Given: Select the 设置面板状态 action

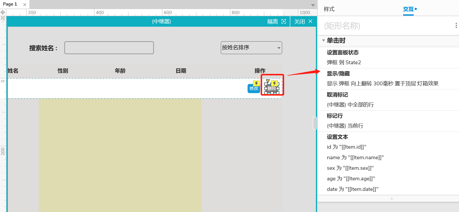Looking at the screenshot, I should [x=343, y=52].
